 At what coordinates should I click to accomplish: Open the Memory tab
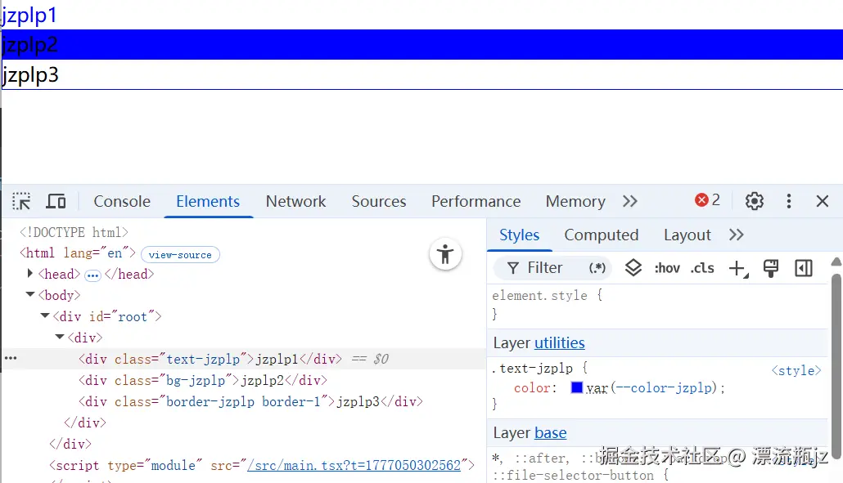click(575, 201)
